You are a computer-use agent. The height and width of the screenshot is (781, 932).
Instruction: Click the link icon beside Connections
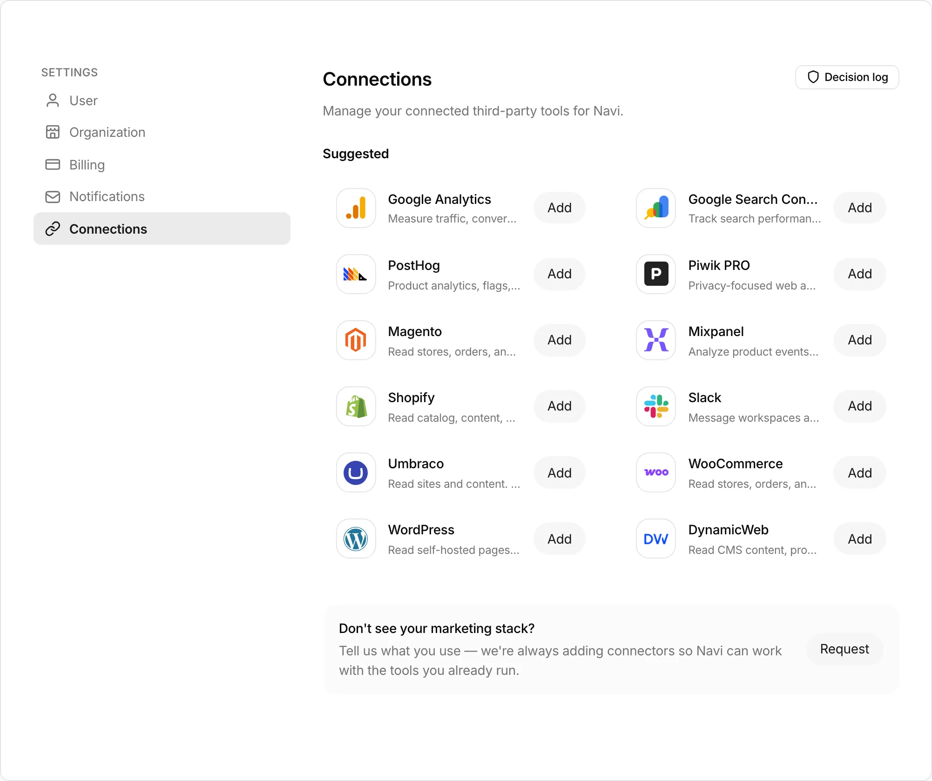(53, 229)
